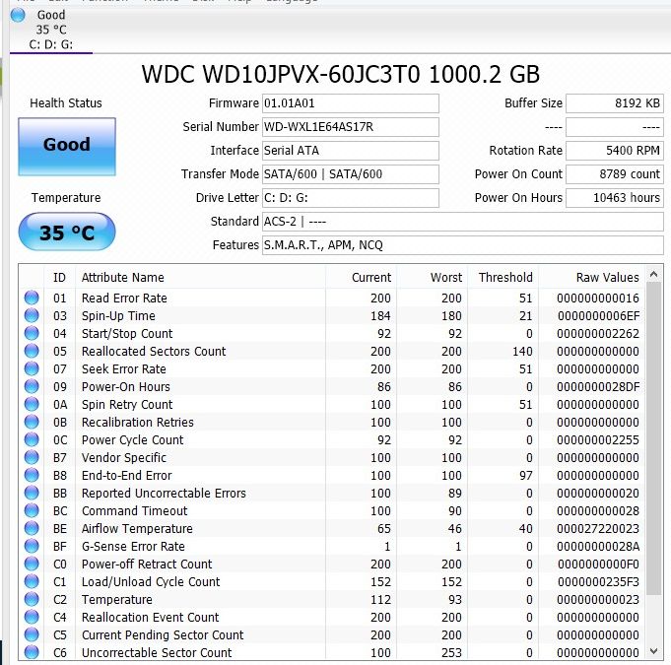Image resolution: width=671 pixels, height=665 pixels.
Task: Click the Serial Number field
Action: coord(351,127)
